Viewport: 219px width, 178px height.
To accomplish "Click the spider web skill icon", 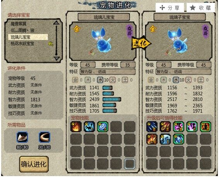I will click(103, 127).
